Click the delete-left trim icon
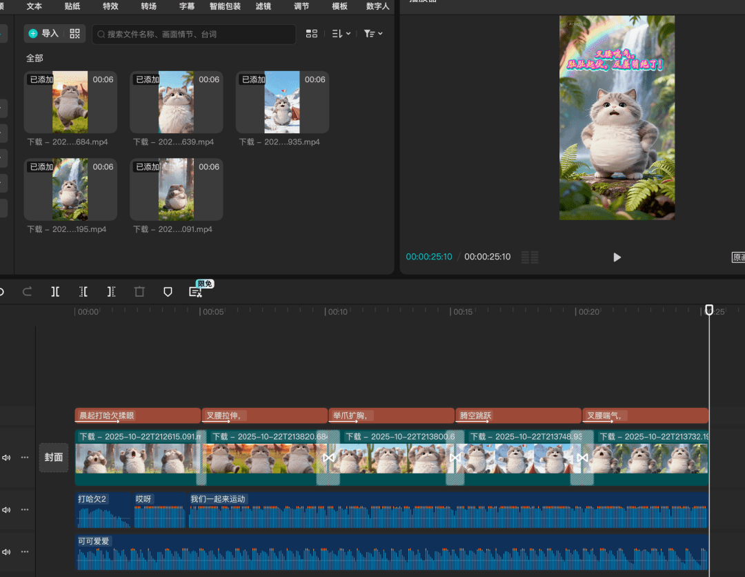 point(83,292)
